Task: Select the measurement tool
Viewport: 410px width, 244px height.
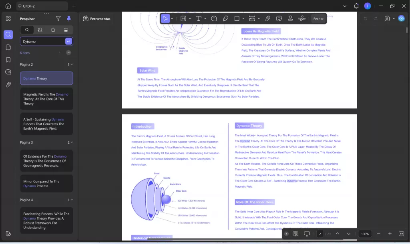Action: (252, 18)
